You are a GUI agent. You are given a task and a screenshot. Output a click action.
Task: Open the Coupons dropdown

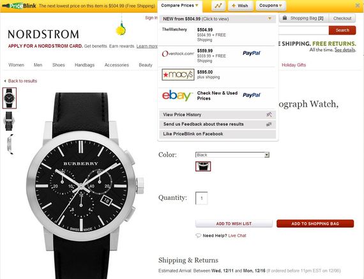tap(271, 6)
